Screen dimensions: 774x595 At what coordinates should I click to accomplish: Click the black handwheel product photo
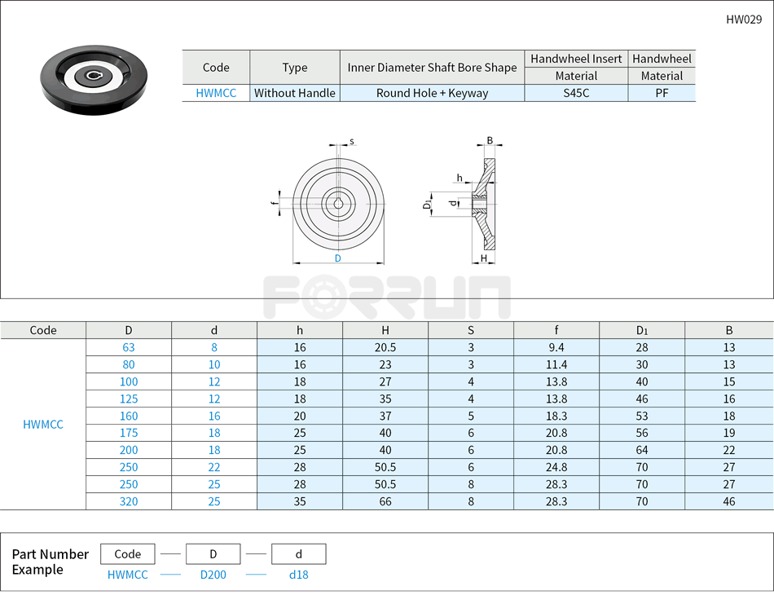(x=92, y=79)
